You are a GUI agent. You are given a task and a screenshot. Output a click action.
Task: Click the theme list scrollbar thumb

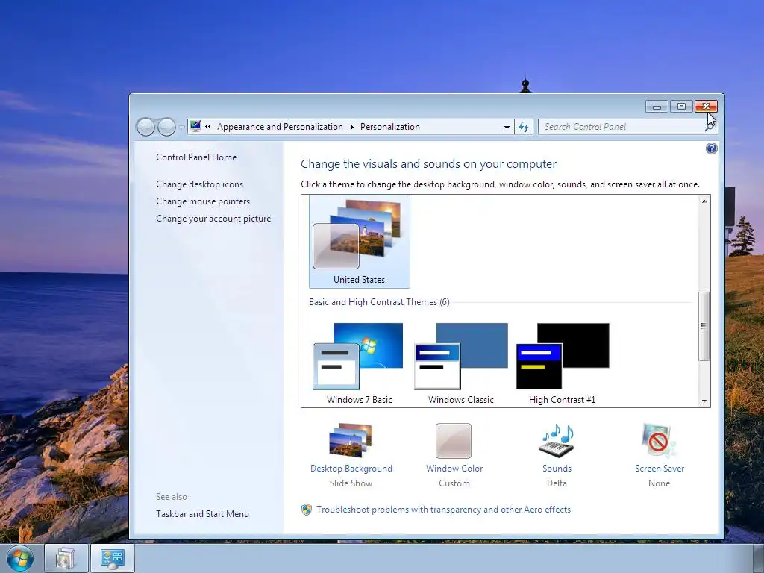tap(704, 327)
